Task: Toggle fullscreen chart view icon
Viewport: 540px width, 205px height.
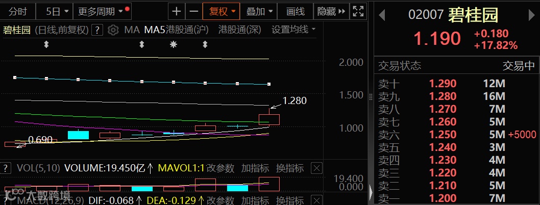Action: (x=358, y=12)
